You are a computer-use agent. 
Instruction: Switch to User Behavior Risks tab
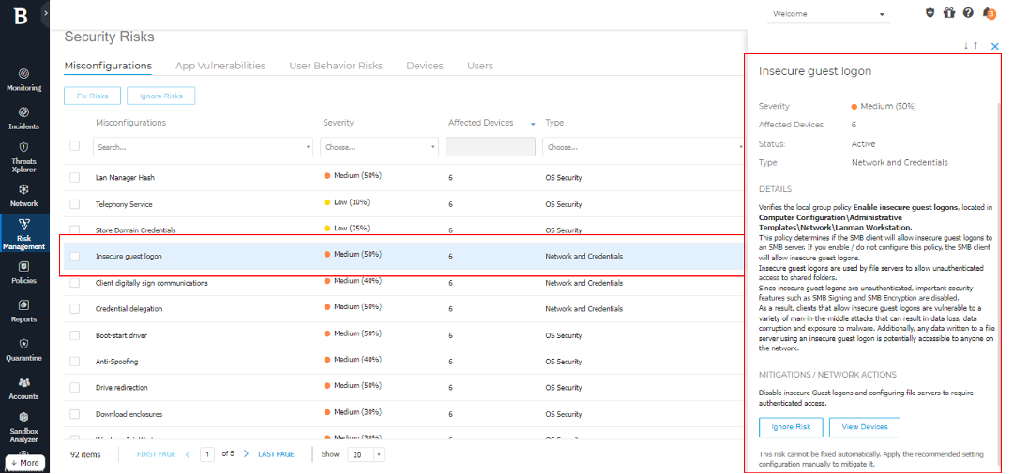point(336,66)
